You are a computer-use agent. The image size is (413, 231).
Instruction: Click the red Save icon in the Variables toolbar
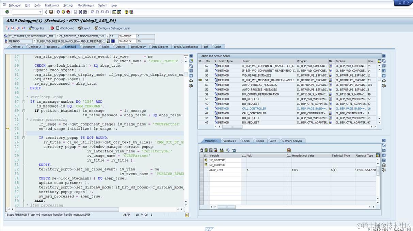289,150
